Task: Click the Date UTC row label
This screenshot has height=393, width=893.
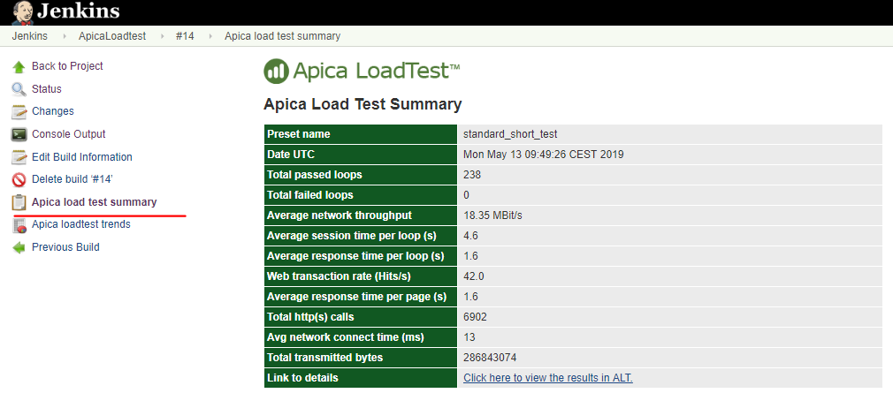Action: [x=291, y=155]
